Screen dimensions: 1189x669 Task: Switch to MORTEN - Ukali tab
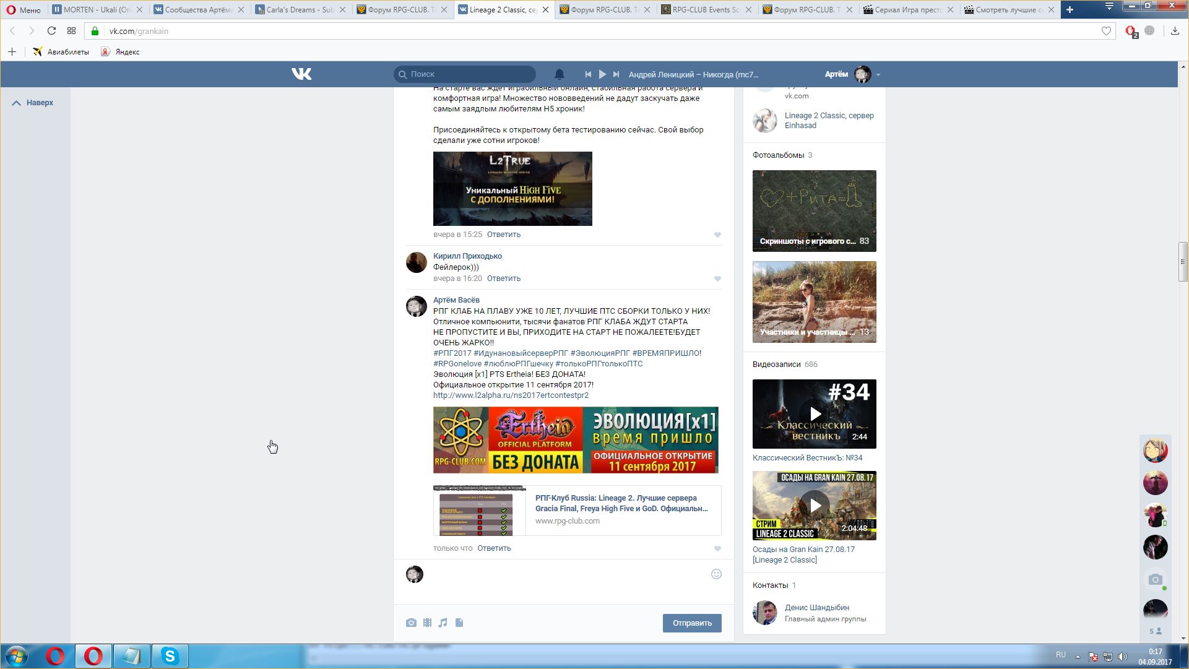coord(97,10)
